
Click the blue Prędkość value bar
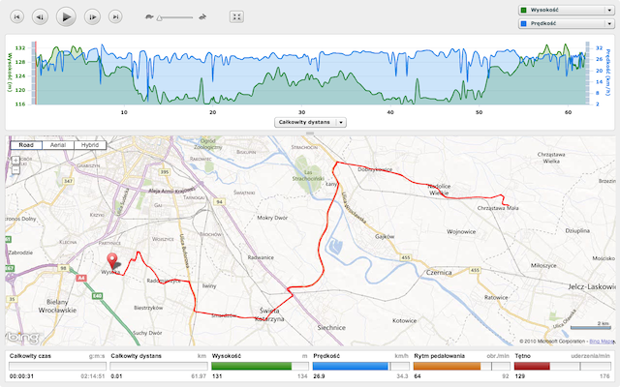pos(351,366)
